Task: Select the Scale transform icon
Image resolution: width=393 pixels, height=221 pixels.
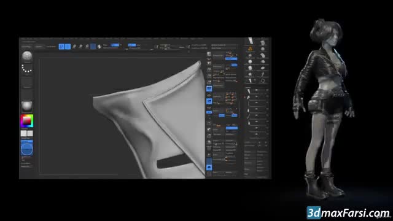Action: point(80,47)
